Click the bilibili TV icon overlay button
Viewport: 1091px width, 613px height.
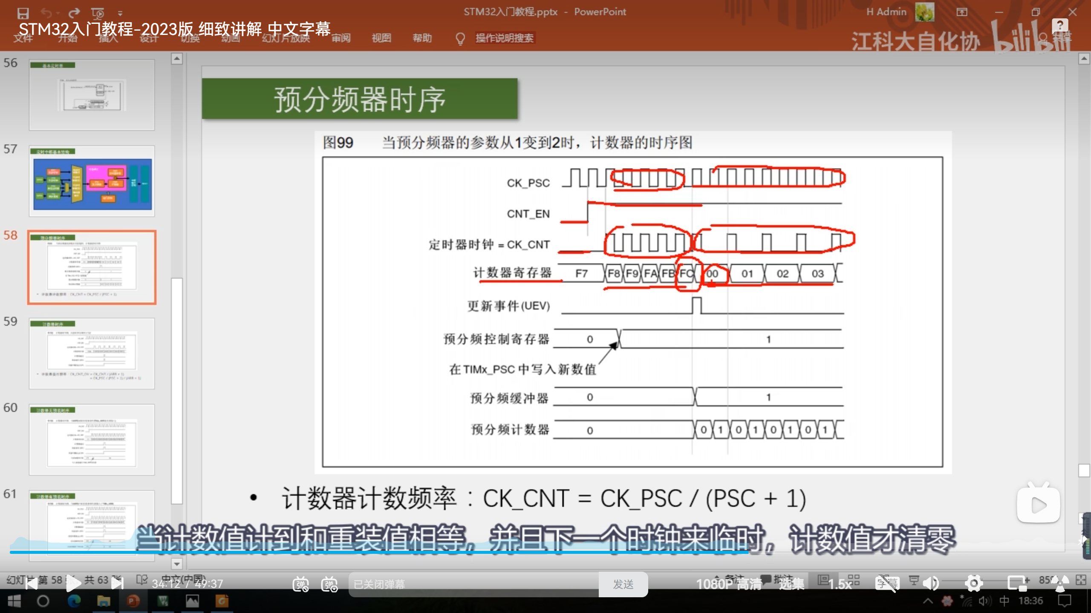tap(1038, 504)
